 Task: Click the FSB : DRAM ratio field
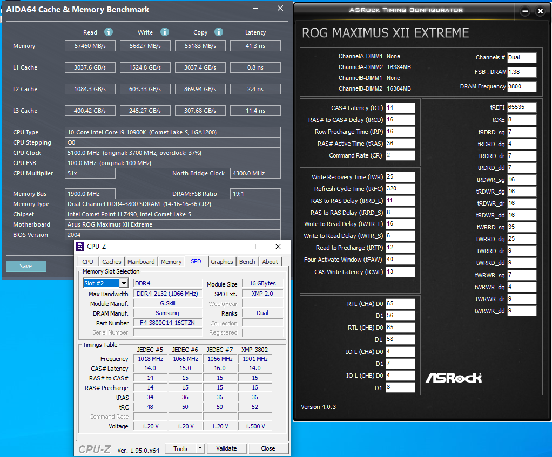522,72
